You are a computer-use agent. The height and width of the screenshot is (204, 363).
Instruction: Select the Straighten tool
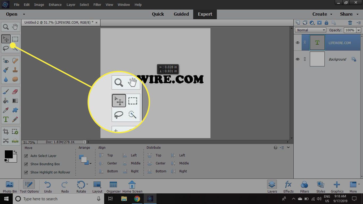[x=15, y=141]
